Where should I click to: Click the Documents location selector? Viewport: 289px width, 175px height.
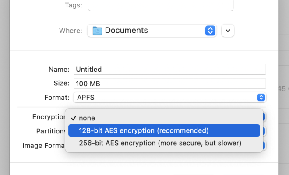[x=152, y=31]
